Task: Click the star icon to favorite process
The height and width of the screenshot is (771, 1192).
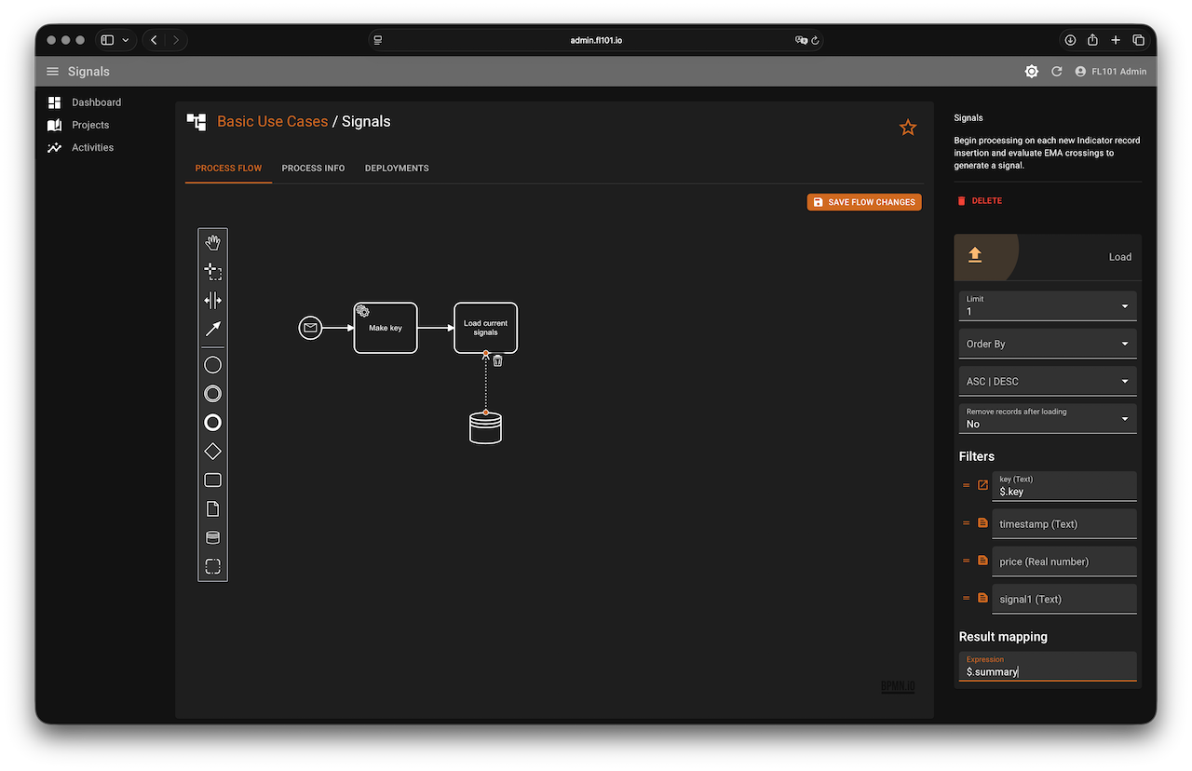Action: pyautogui.click(x=908, y=128)
